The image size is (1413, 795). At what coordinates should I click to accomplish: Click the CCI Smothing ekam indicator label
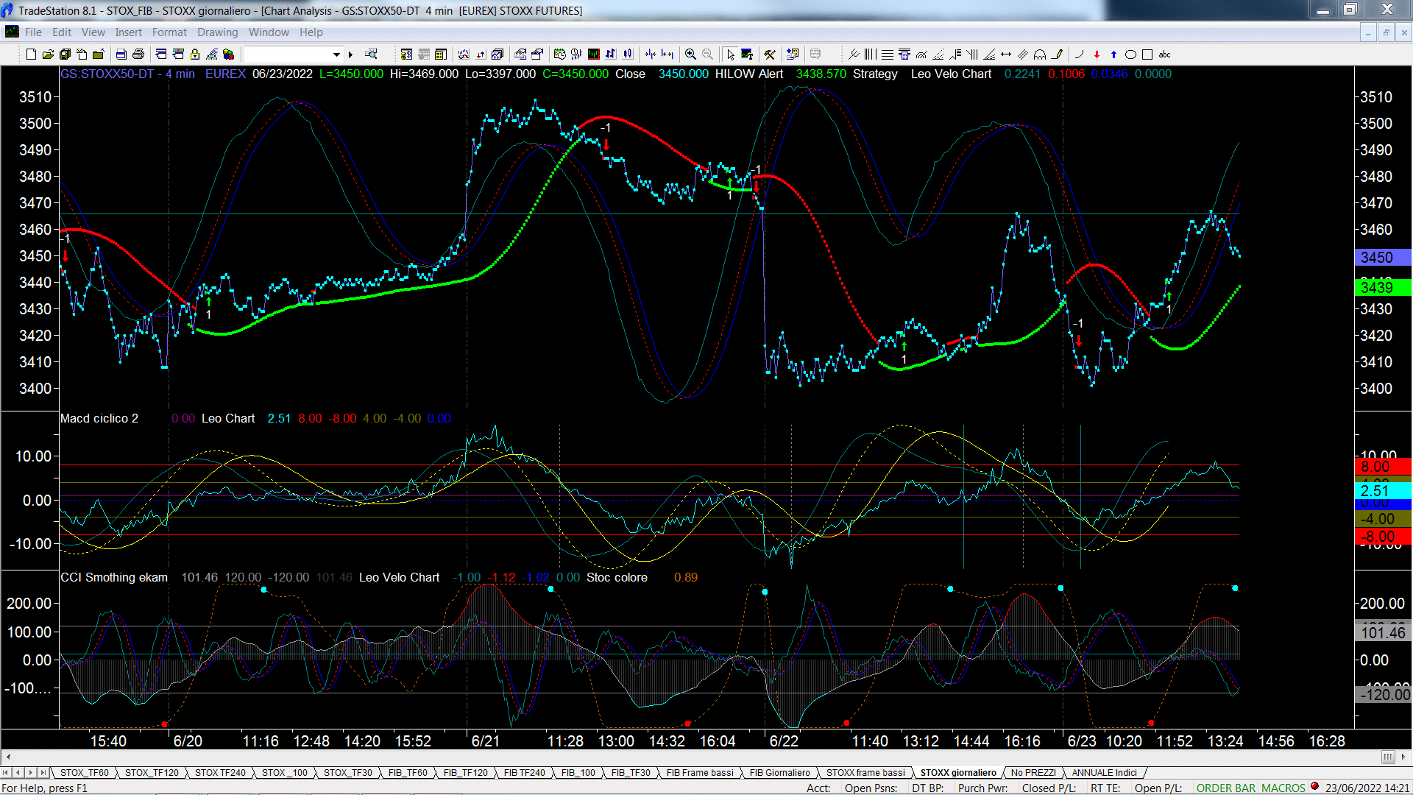(x=114, y=578)
